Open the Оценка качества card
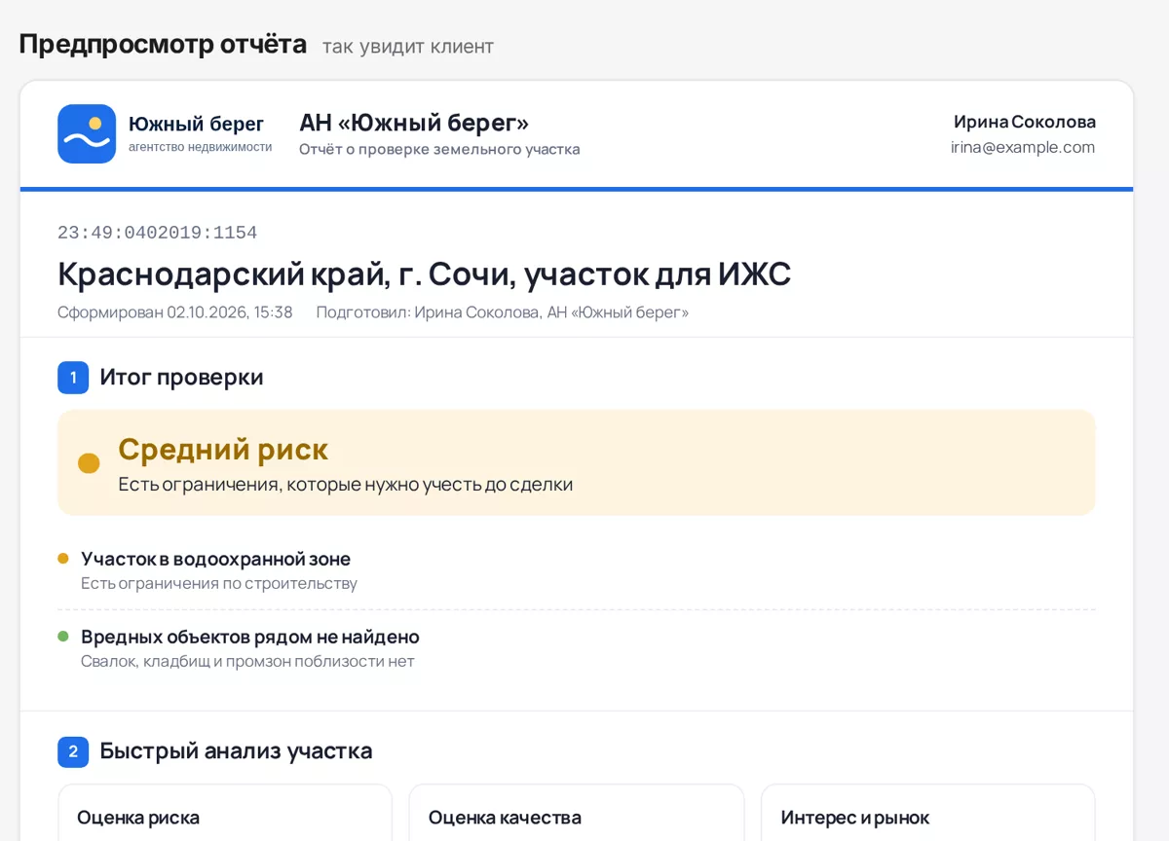 tap(577, 813)
